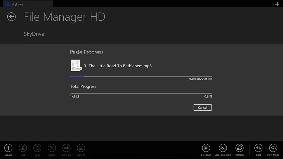Click the Total Progress label
Image resolution: width=283 pixels, height=159 pixels.
point(83,87)
